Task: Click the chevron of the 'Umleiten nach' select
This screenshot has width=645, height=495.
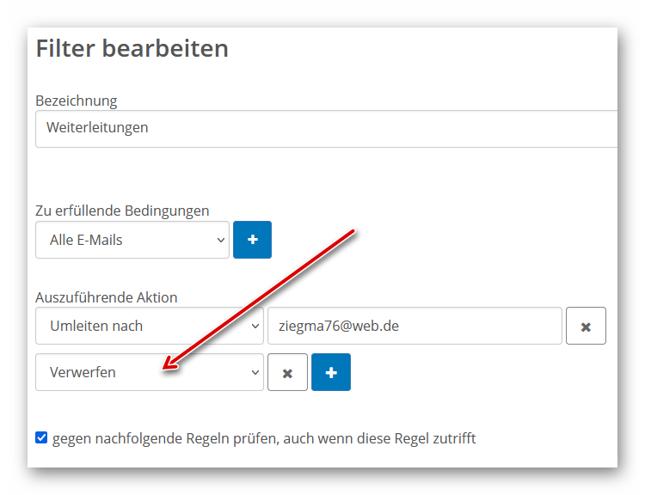Action: tap(255, 327)
